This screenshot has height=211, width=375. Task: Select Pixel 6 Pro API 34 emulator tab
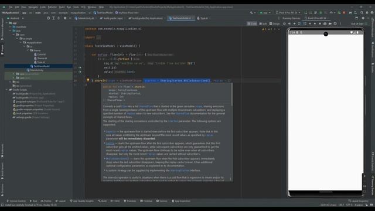(x=316, y=18)
